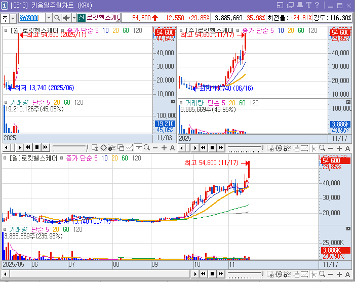The image size is (355, 282).
Task: Open help with the question mark icon
Action: click(317, 5)
